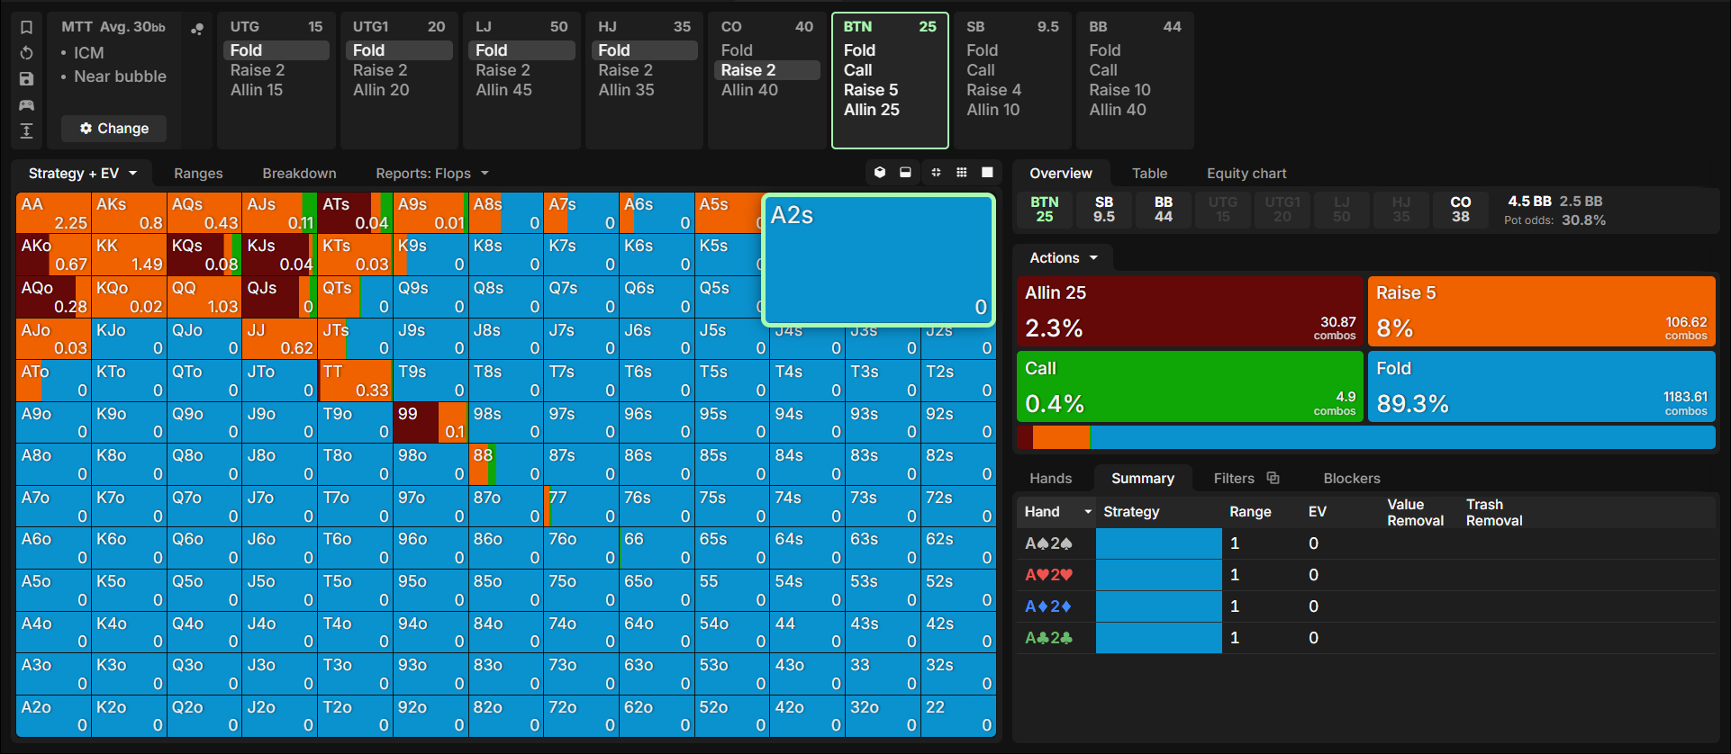
Task: Click the A♣2♣ hand row
Action: (x=1365, y=638)
